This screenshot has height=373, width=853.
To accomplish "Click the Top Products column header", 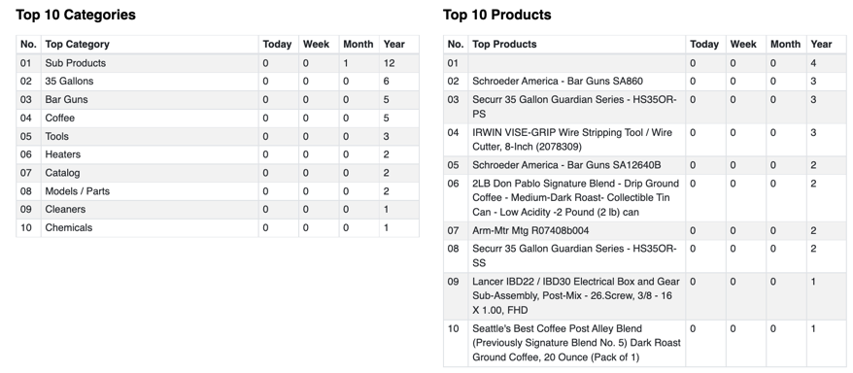I will (x=504, y=44).
